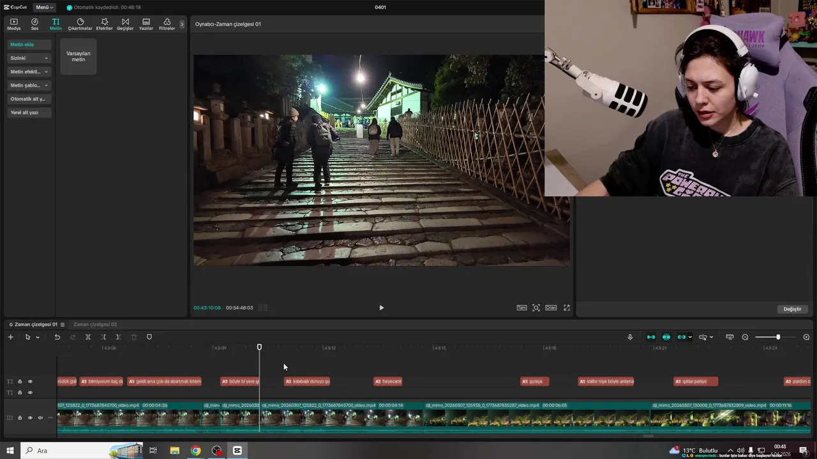Open the Oran aspect ratio control
The width and height of the screenshot is (817, 459).
[551, 308]
